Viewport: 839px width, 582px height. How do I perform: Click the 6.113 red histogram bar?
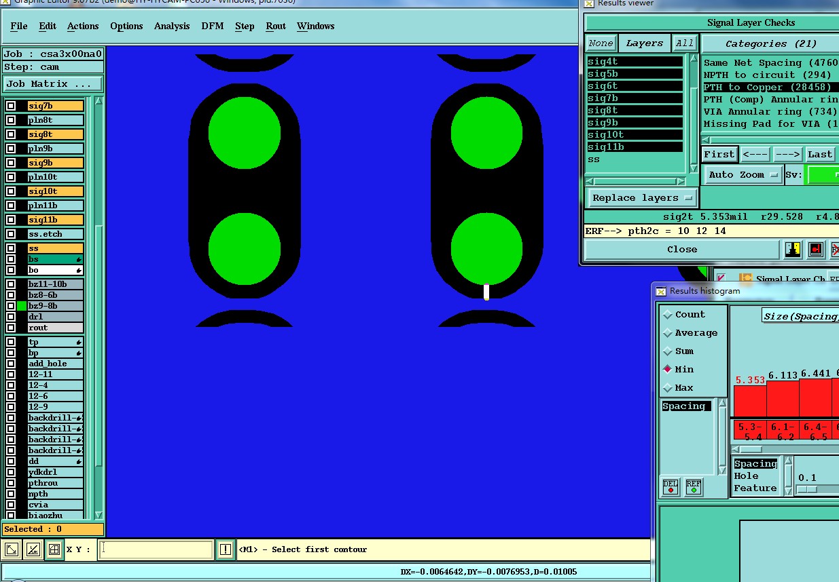783,399
